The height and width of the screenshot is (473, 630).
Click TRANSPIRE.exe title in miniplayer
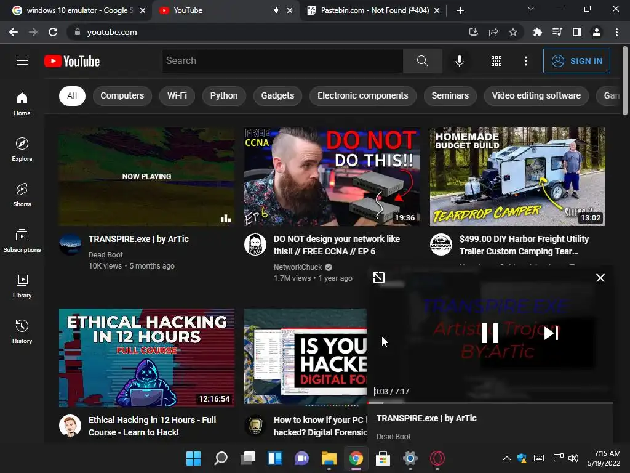click(x=426, y=418)
